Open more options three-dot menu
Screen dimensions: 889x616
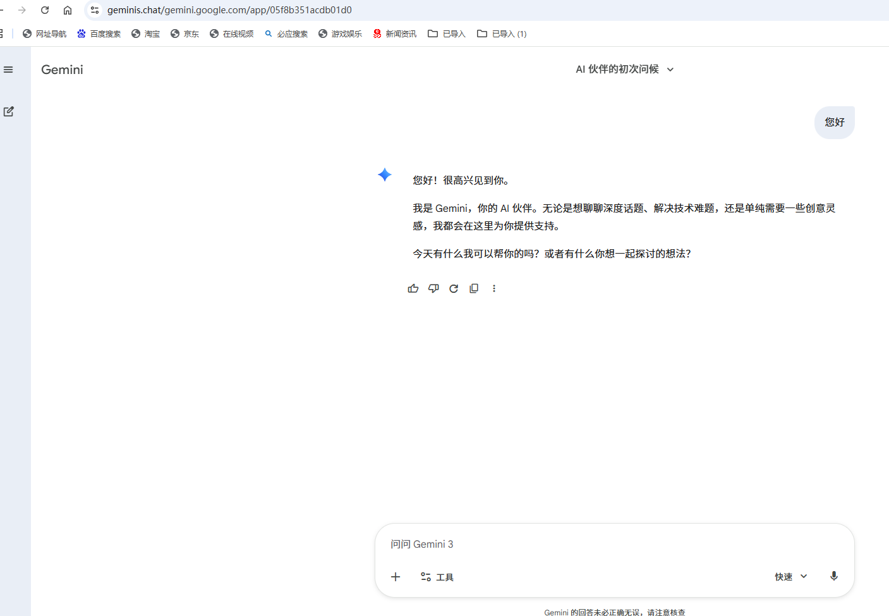[x=494, y=288]
